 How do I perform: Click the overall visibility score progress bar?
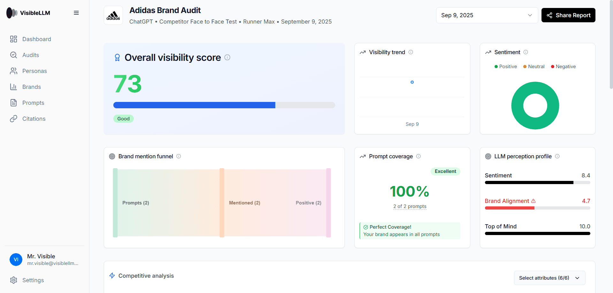coord(224,105)
